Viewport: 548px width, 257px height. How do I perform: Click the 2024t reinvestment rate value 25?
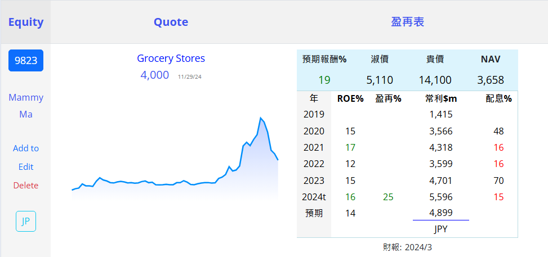click(x=388, y=197)
